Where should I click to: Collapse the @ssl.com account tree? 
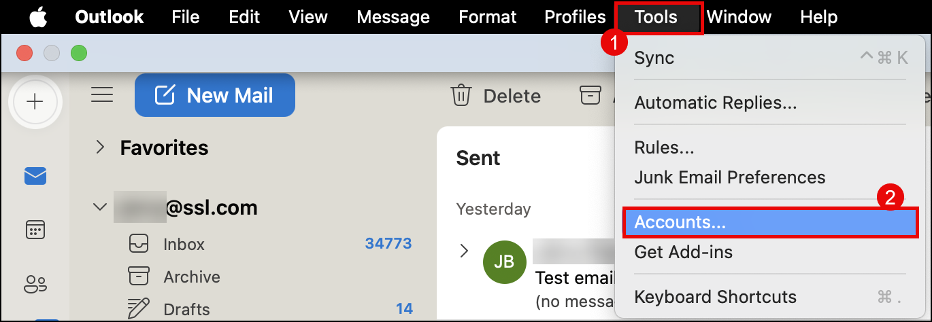pyautogui.click(x=101, y=207)
